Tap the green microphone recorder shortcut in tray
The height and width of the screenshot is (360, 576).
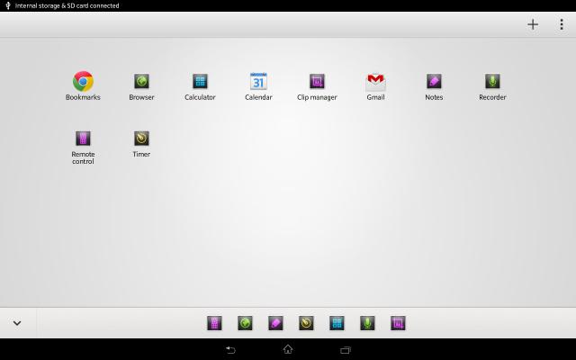(367, 323)
